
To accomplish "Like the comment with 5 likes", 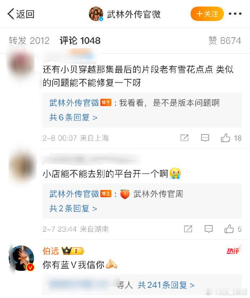I will (233, 229).
